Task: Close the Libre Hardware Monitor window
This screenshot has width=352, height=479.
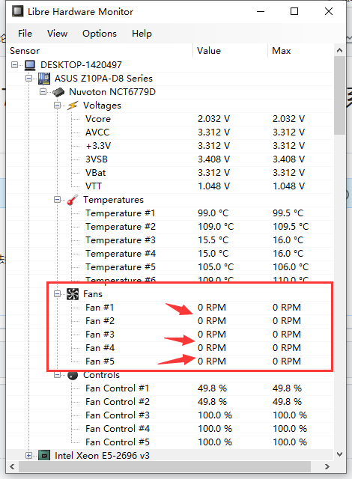Action: tap(329, 12)
